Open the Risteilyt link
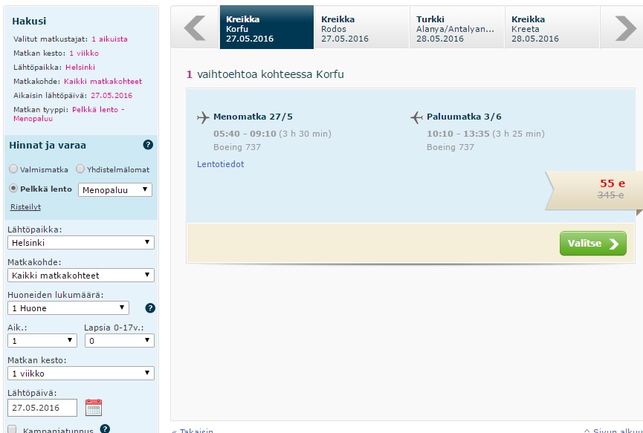The image size is (643, 433). (x=25, y=207)
